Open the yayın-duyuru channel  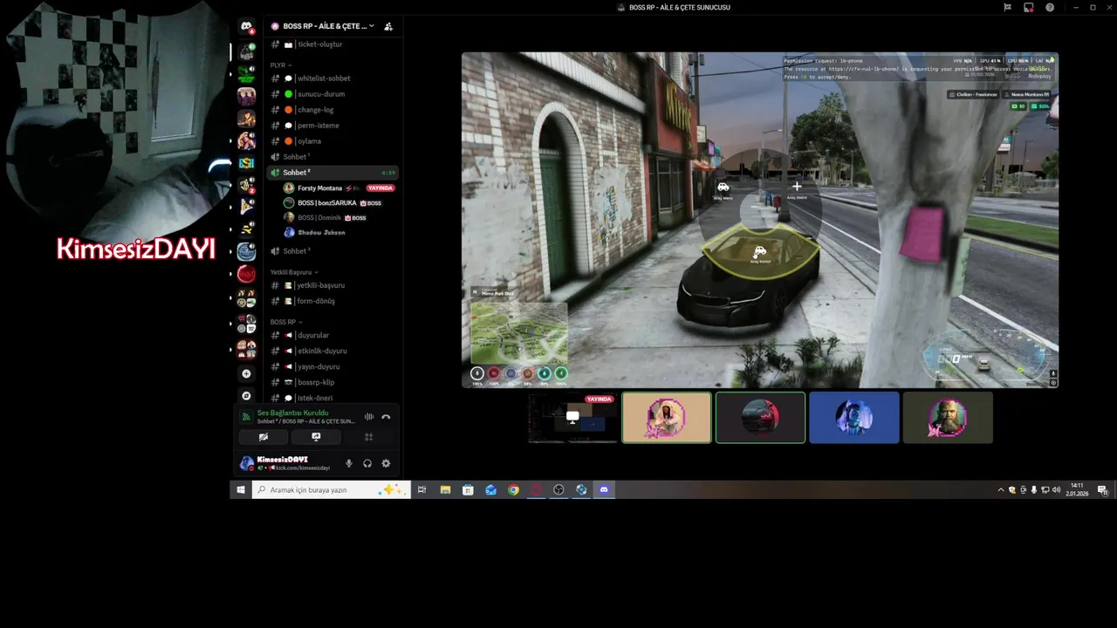(333, 366)
